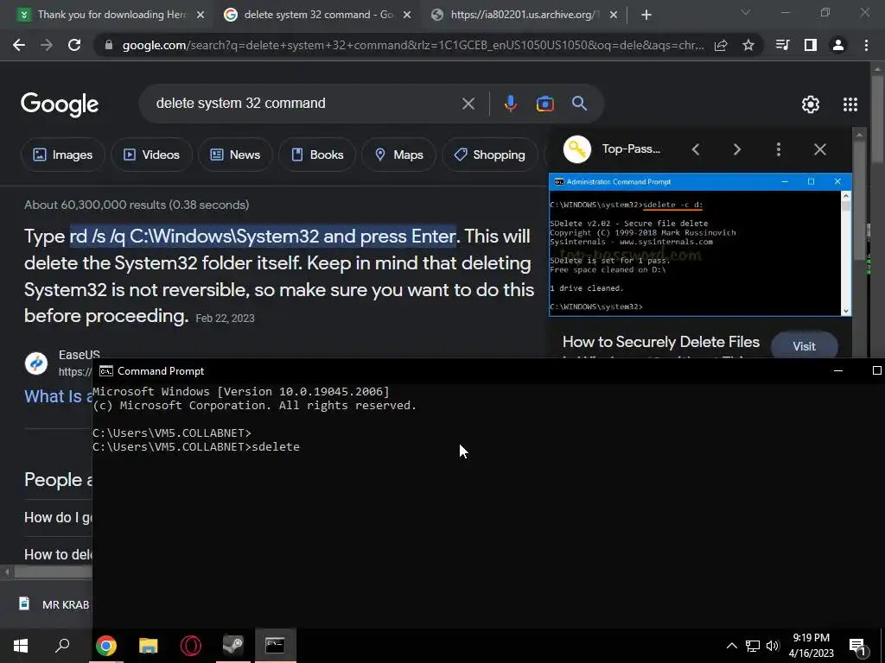Open How to Securely Delete Files link

pos(661,342)
